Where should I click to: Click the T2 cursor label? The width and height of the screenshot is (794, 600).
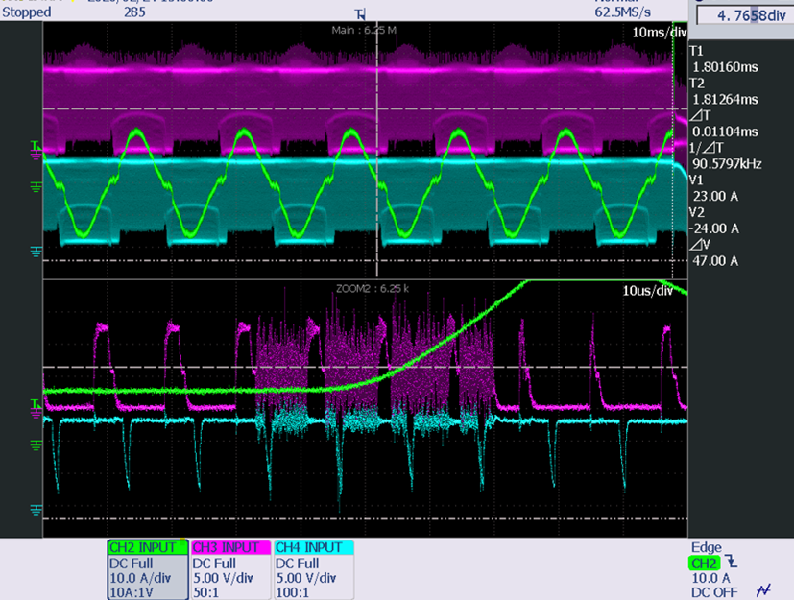697,83
